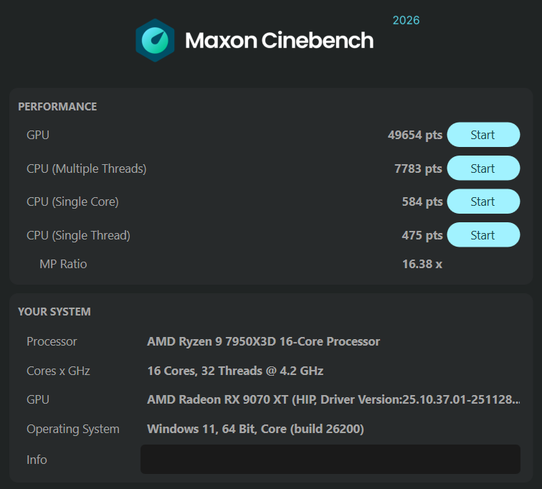
Task: Click the YOUR SYSTEM section heading
Action: tap(54, 311)
